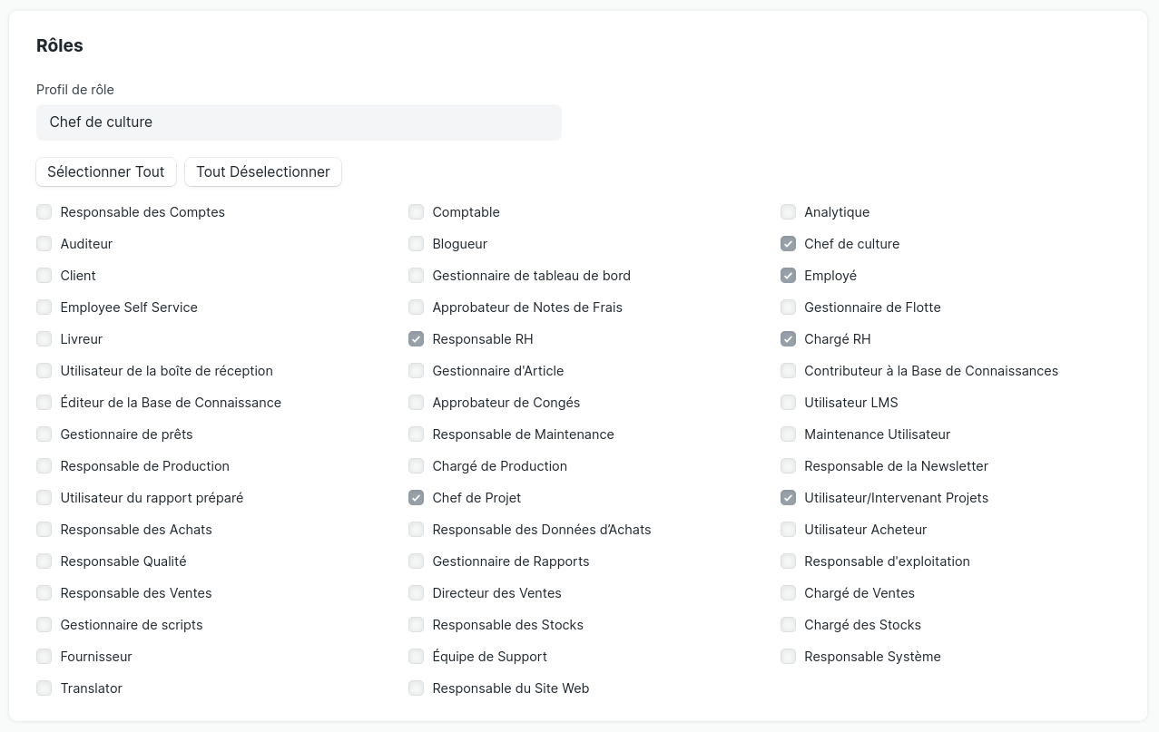Screen dimensions: 1159x732
Task: Tick the Analytique role checkbox
Action: pyautogui.click(x=788, y=212)
